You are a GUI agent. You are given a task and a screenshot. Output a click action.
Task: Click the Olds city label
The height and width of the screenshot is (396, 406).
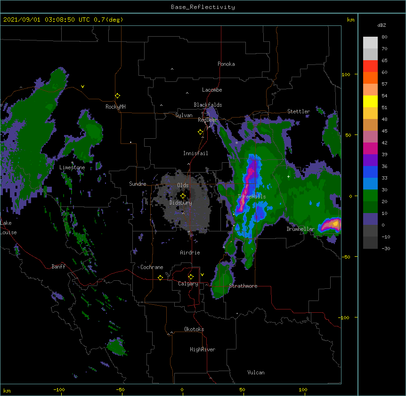183,185
